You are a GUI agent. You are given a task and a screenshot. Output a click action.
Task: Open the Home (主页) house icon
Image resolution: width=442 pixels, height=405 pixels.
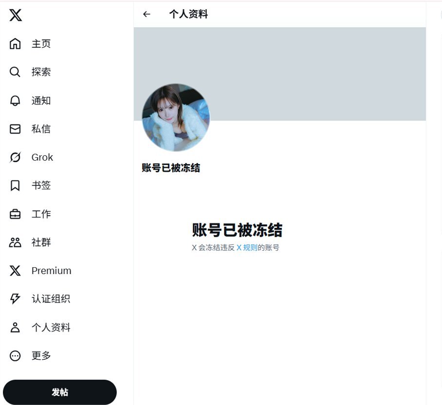coord(15,44)
